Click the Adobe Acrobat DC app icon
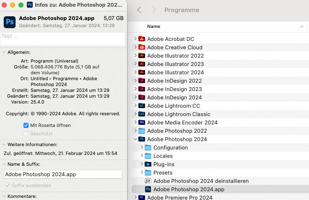309x200 pixels. tap(142, 39)
